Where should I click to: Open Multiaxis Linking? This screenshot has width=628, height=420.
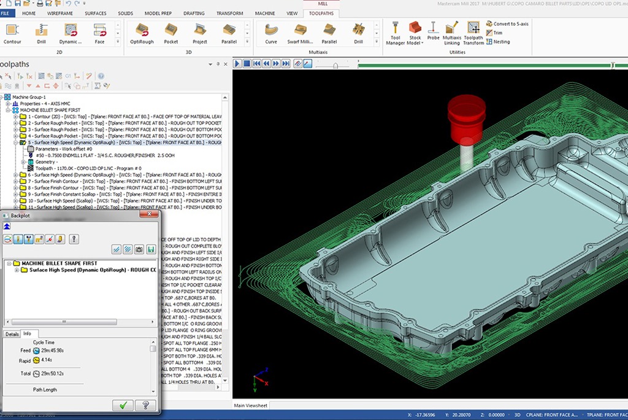[x=452, y=33]
